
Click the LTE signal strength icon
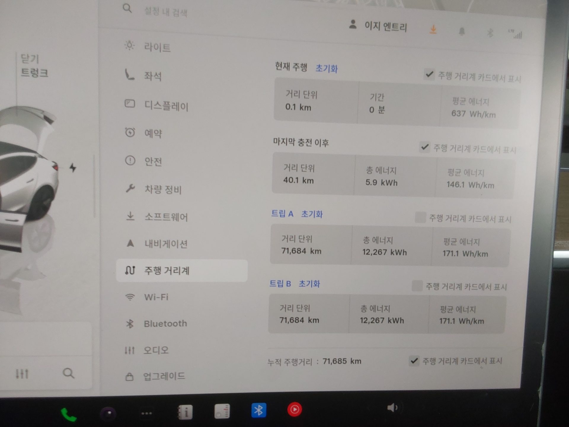(x=515, y=34)
